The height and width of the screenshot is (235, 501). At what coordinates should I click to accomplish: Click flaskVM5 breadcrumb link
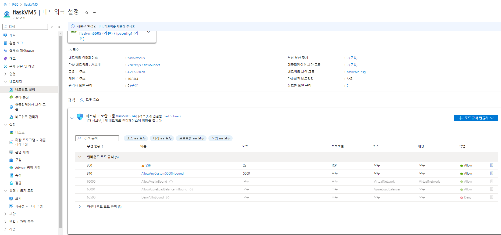click(31, 4)
